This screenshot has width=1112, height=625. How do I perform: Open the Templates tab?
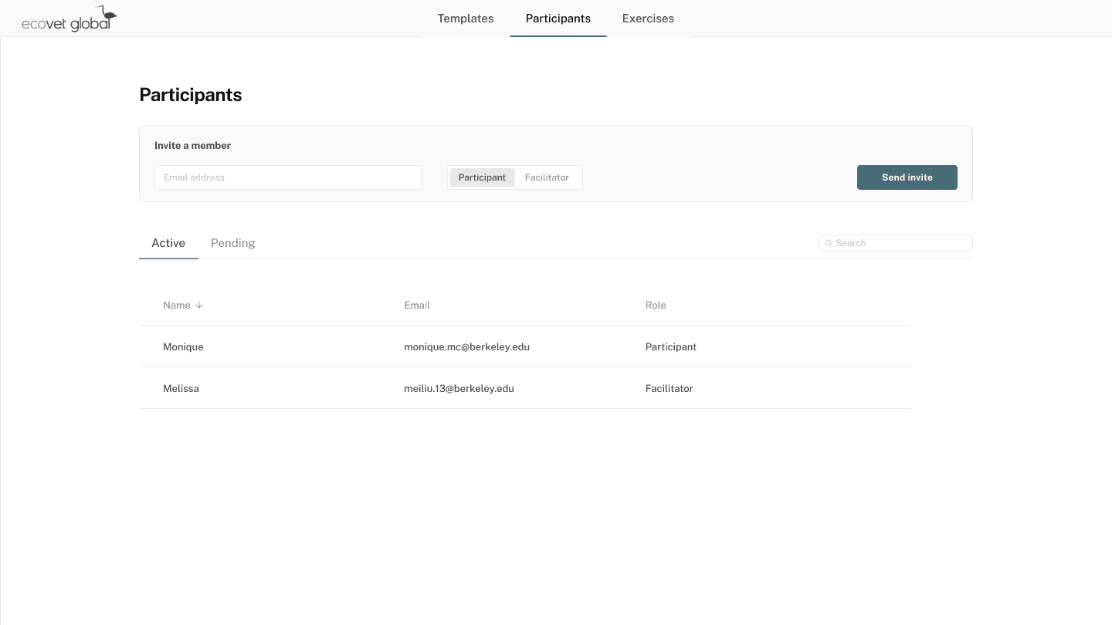pyautogui.click(x=466, y=19)
